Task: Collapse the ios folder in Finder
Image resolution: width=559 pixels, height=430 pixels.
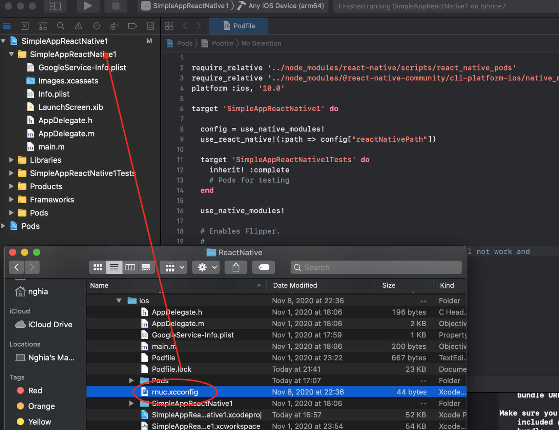Action: [x=119, y=301]
